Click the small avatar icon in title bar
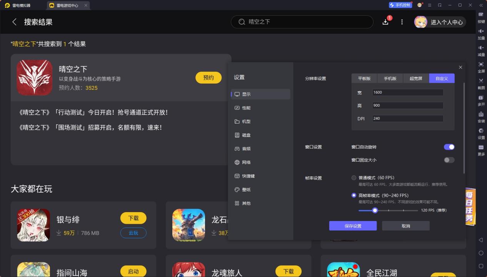Screen dimensions: 487x277 (420, 5)
